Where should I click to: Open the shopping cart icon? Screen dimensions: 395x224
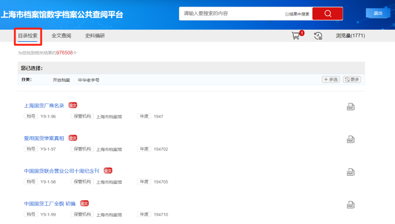tap(296, 36)
